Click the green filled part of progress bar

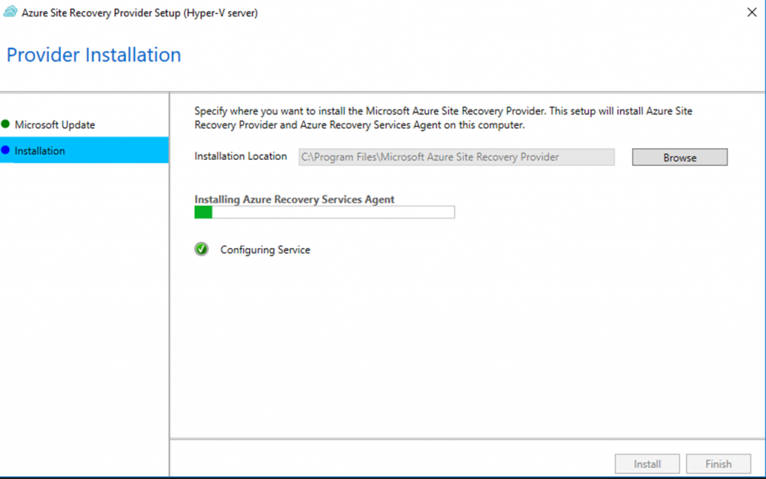point(203,213)
